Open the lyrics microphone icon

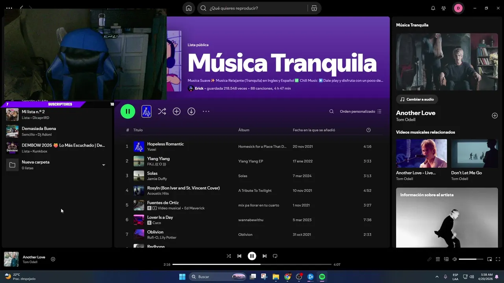(430, 259)
